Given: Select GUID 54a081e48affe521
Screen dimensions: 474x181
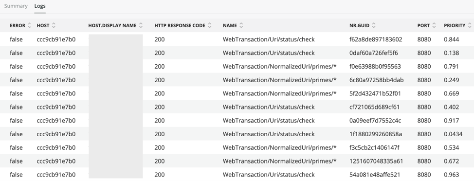Looking at the screenshot, I should [375, 175].
